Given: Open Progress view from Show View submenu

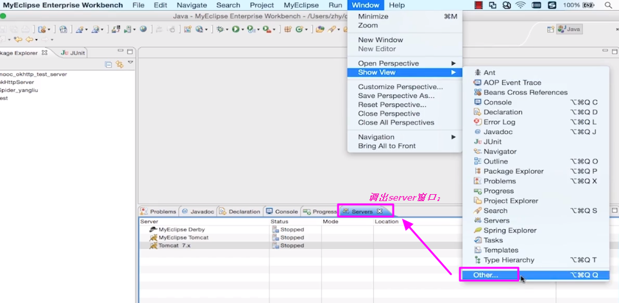Looking at the screenshot, I should coord(536,191).
